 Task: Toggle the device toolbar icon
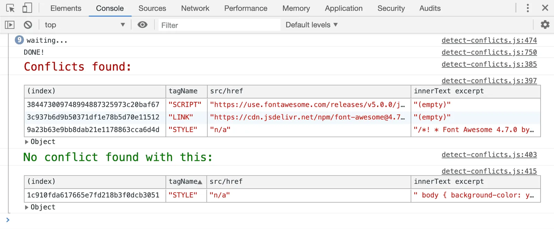27,8
